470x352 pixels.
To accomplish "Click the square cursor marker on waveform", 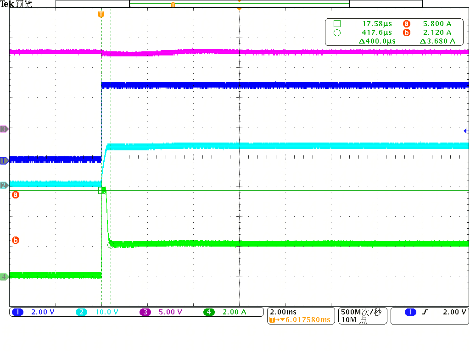I will [x=101, y=190].
